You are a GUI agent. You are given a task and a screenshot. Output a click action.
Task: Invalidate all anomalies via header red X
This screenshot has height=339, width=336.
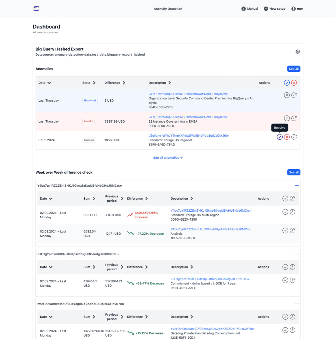(294, 83)
